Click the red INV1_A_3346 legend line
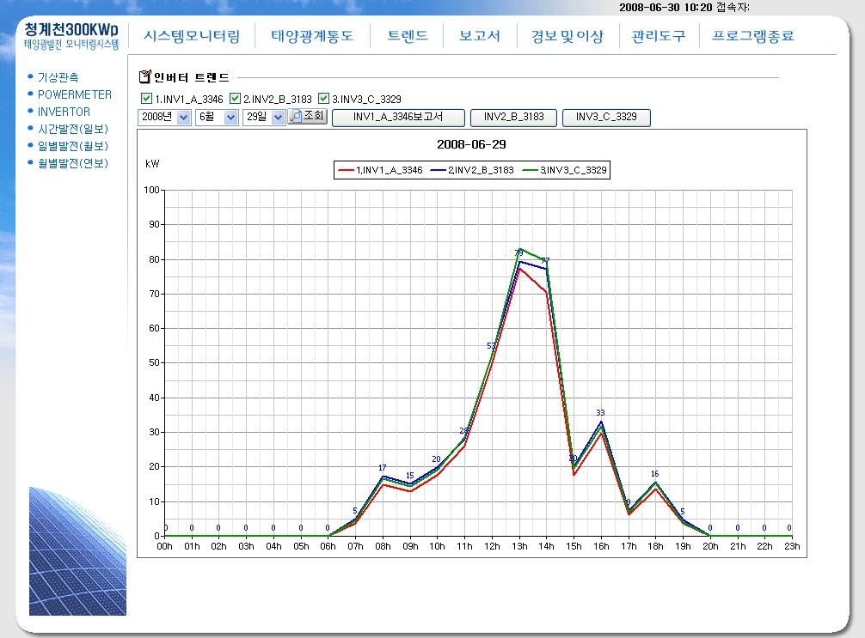Screen dimensions: 865x638 [x=347, y=171]
